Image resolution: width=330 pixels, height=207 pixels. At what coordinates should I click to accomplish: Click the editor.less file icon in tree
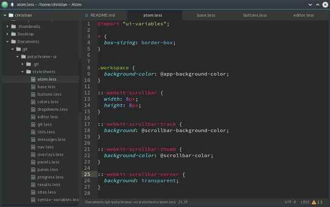click(33, 117)
